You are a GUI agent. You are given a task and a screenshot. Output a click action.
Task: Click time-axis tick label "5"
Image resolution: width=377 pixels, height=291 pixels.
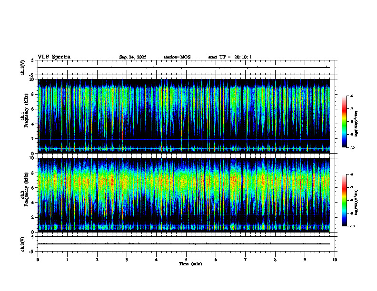tap(186, 260)
